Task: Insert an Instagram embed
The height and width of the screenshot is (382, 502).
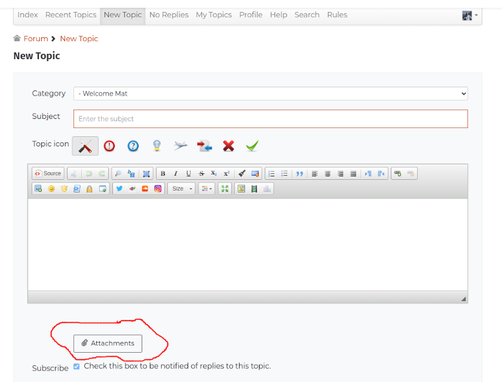Action: [x=158, y=189]
